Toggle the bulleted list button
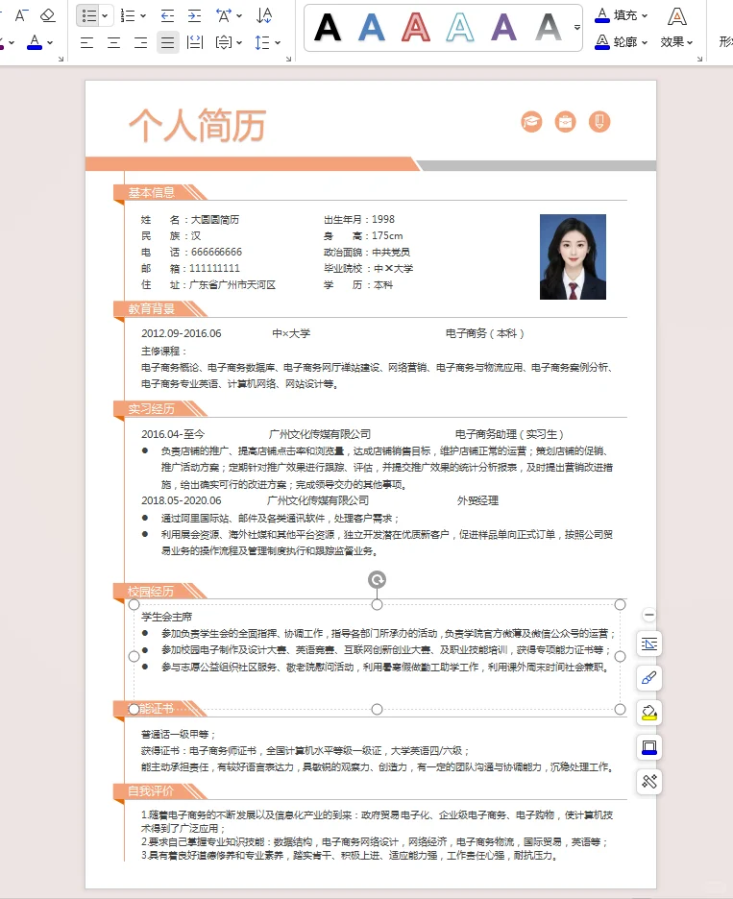 89,15
